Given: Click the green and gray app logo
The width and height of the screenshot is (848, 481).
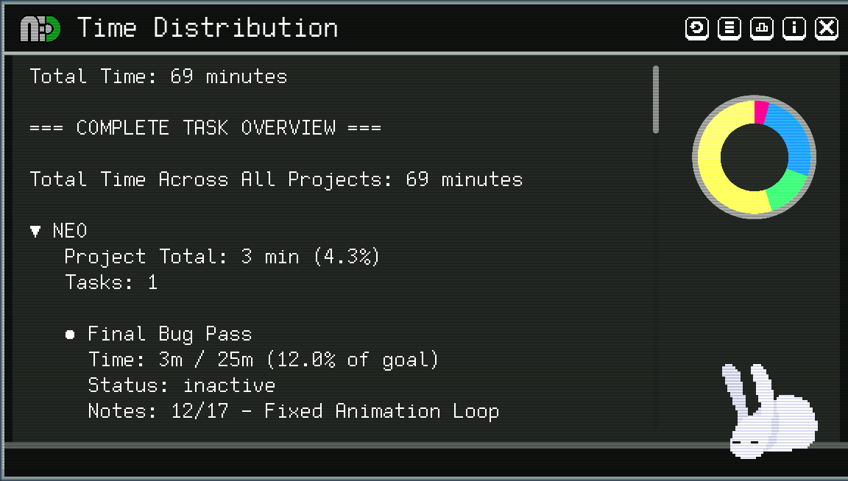Looking at the screenshot, I should [x=40, y=29].
